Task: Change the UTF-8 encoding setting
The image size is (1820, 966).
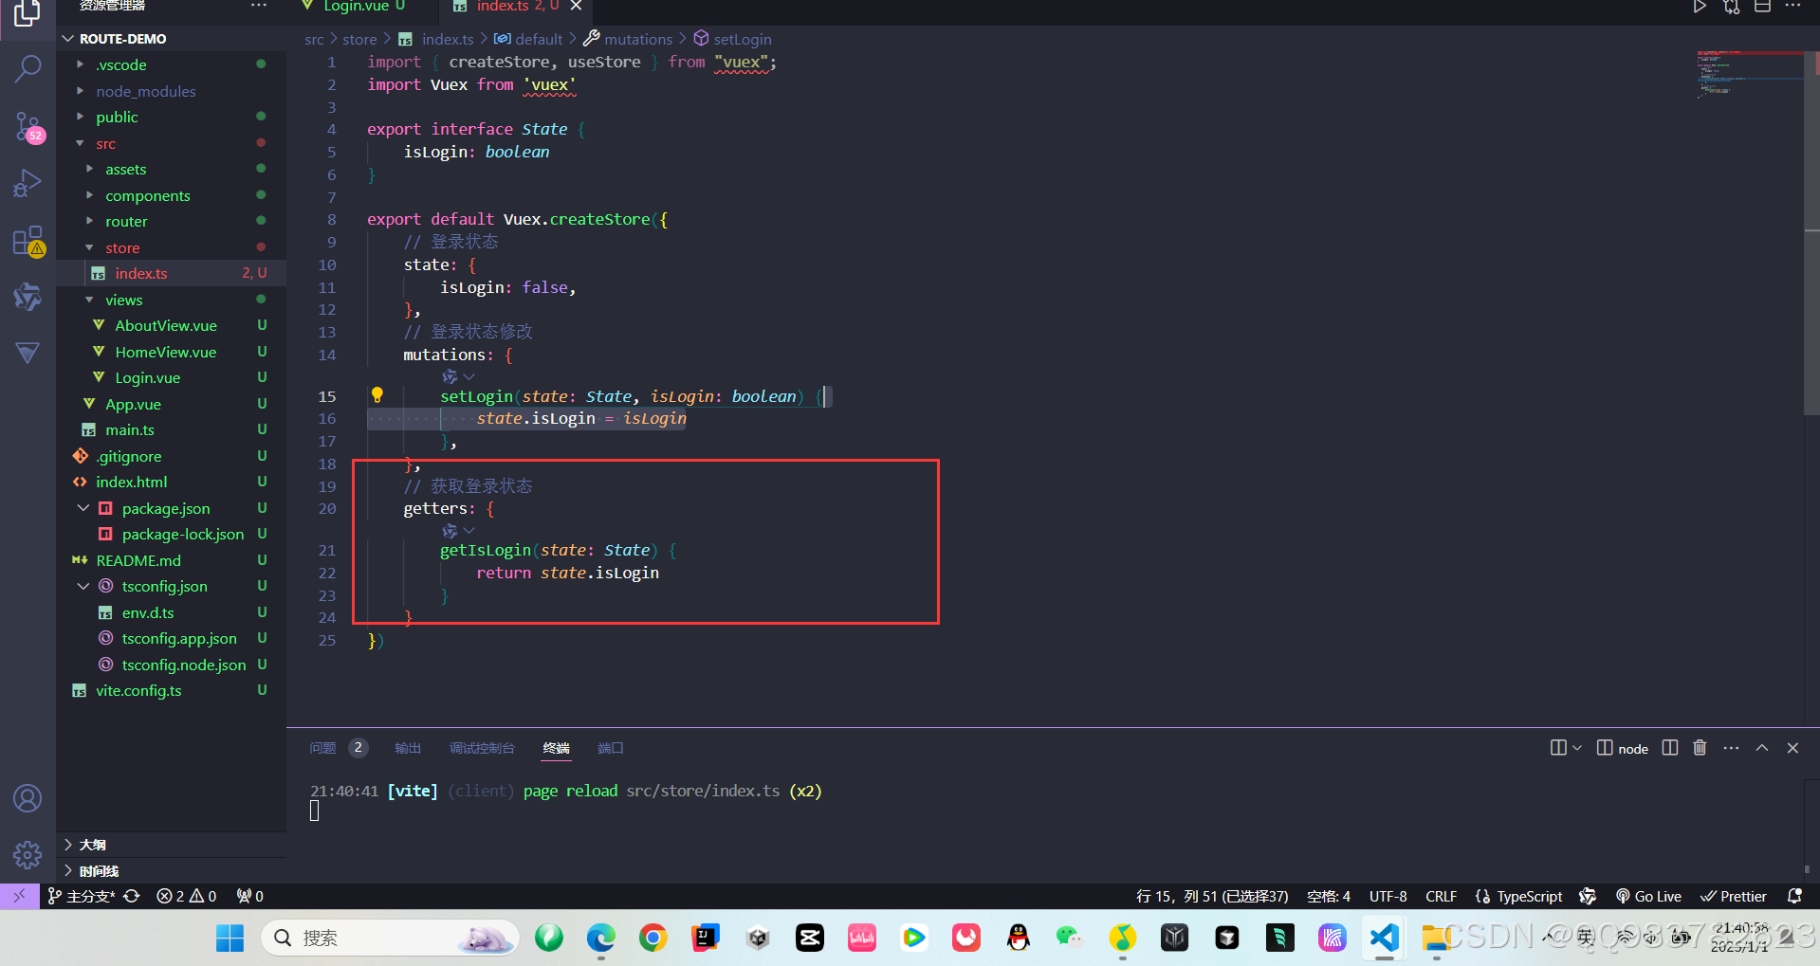Action: point(1388,896)
